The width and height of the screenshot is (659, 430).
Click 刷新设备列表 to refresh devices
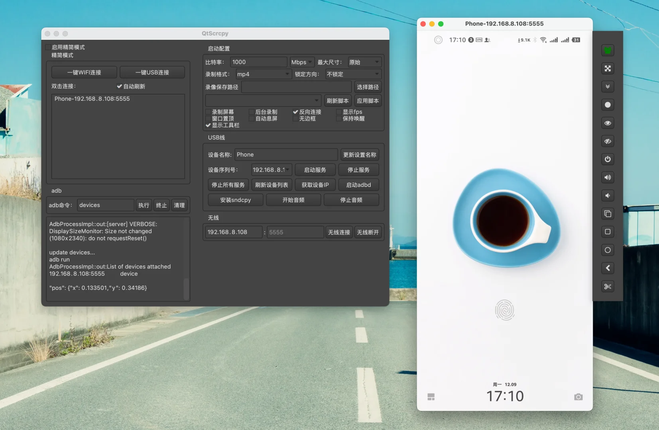click(x=271, y=184)
